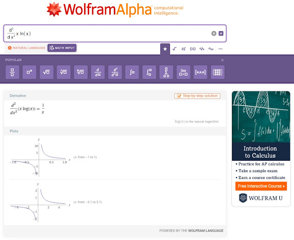The height and width of the screenshot is (240, 294).
Task: Click the Wolfram U logo
Action: pyautogui.click(x=261, y=198)
